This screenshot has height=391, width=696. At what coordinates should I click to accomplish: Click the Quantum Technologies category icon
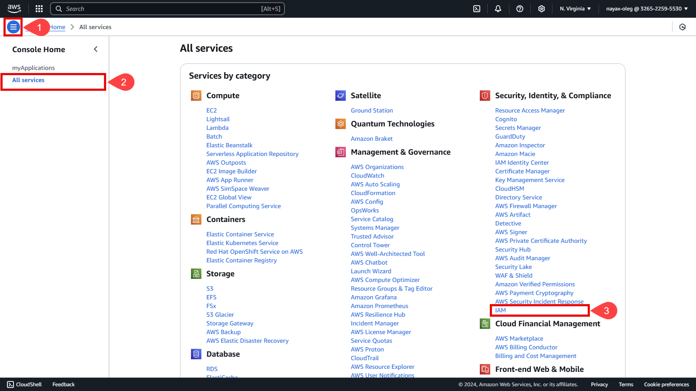(x=341, y=124)
